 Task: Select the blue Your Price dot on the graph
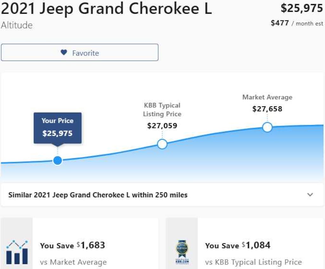coord(57,160)
